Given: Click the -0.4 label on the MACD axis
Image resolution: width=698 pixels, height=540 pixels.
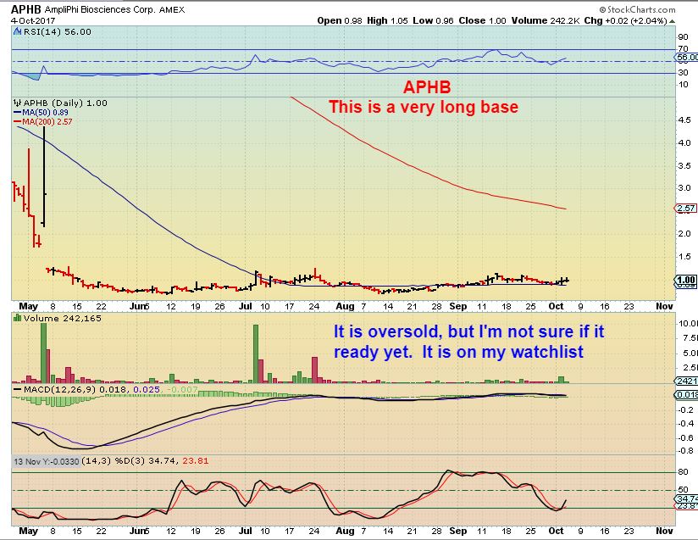Looking at the screenshot, I should click(x=684, y=423).
